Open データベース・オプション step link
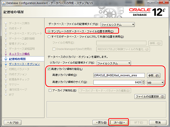This screenshot has height=127, width=170. 24,64
